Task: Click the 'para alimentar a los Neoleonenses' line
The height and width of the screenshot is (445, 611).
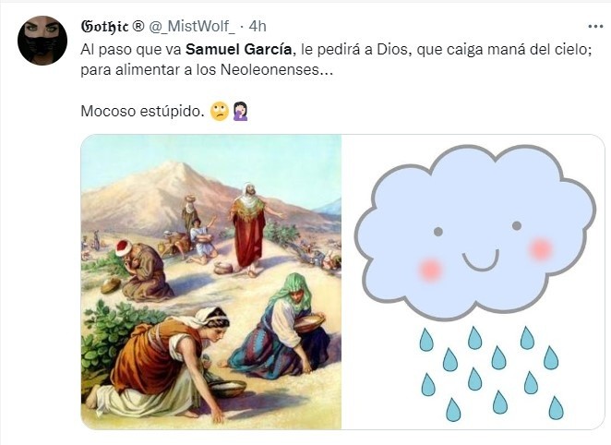Action: click(207, 70)
